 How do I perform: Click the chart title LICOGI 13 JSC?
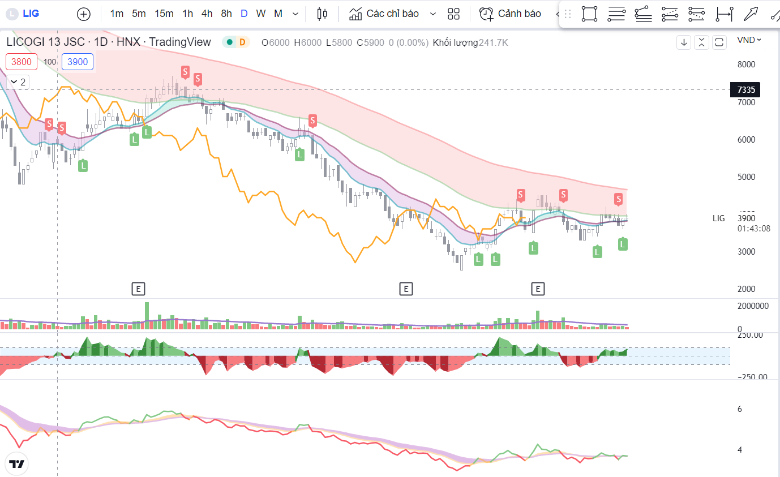45,42
